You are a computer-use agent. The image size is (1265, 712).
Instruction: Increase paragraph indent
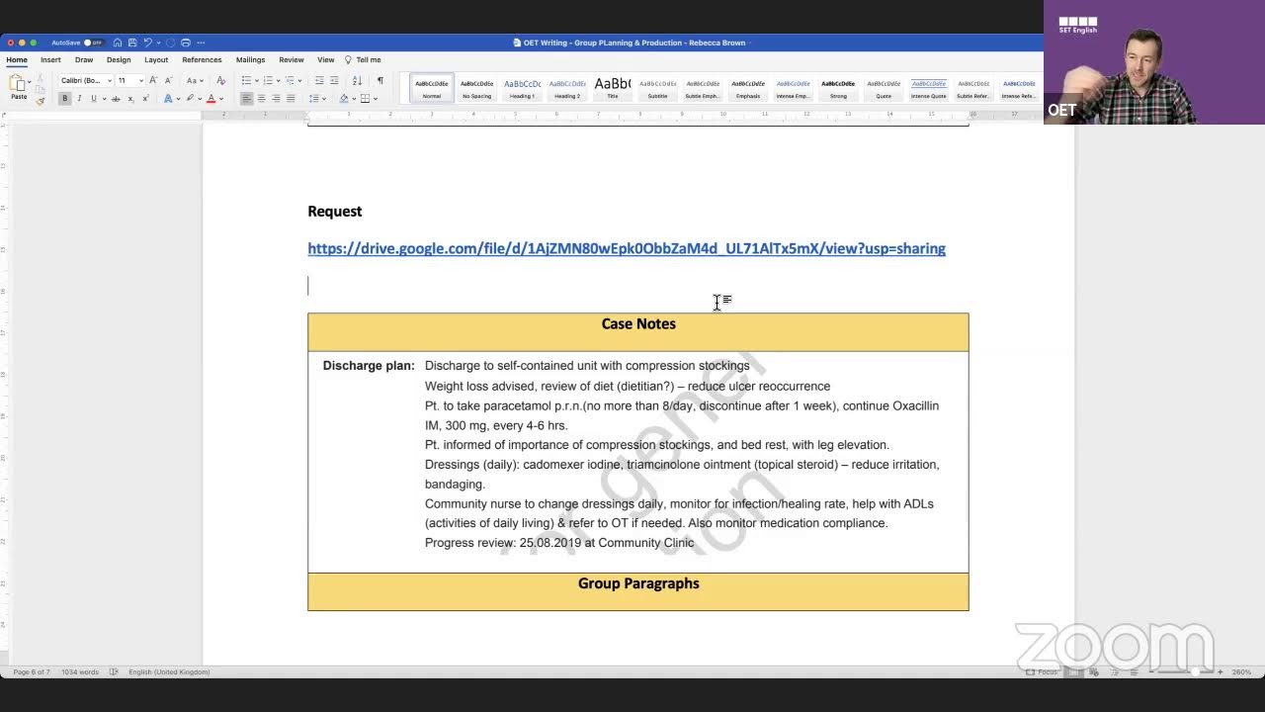334,80
